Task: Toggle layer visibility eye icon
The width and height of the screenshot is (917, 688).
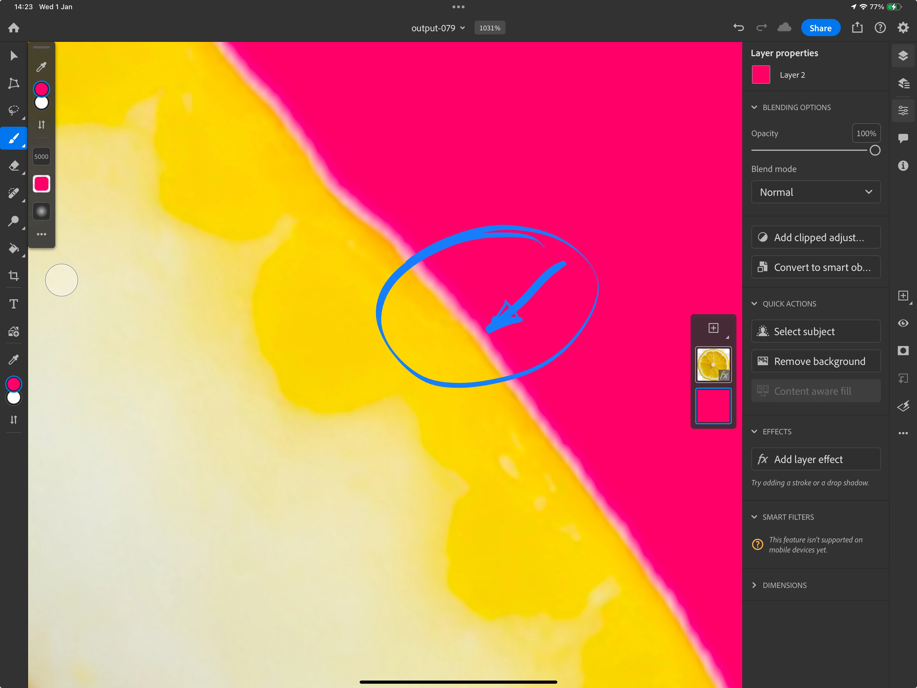Action: (x=903, y=323)
